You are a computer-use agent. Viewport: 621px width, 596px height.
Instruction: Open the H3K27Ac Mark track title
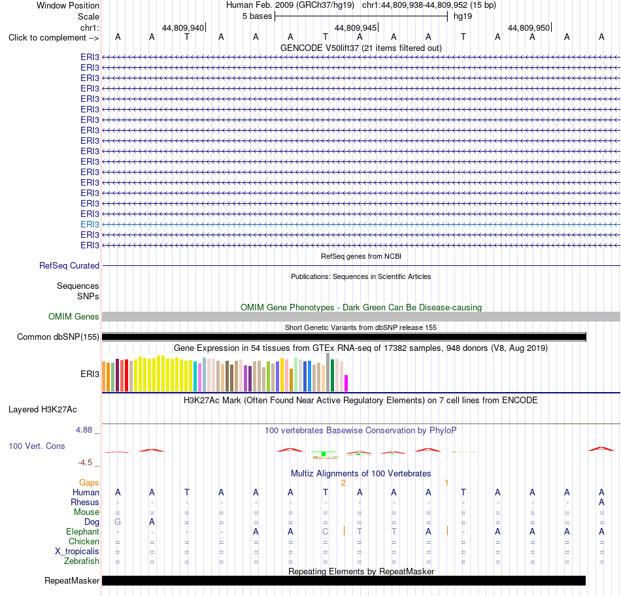pos(361,401)
